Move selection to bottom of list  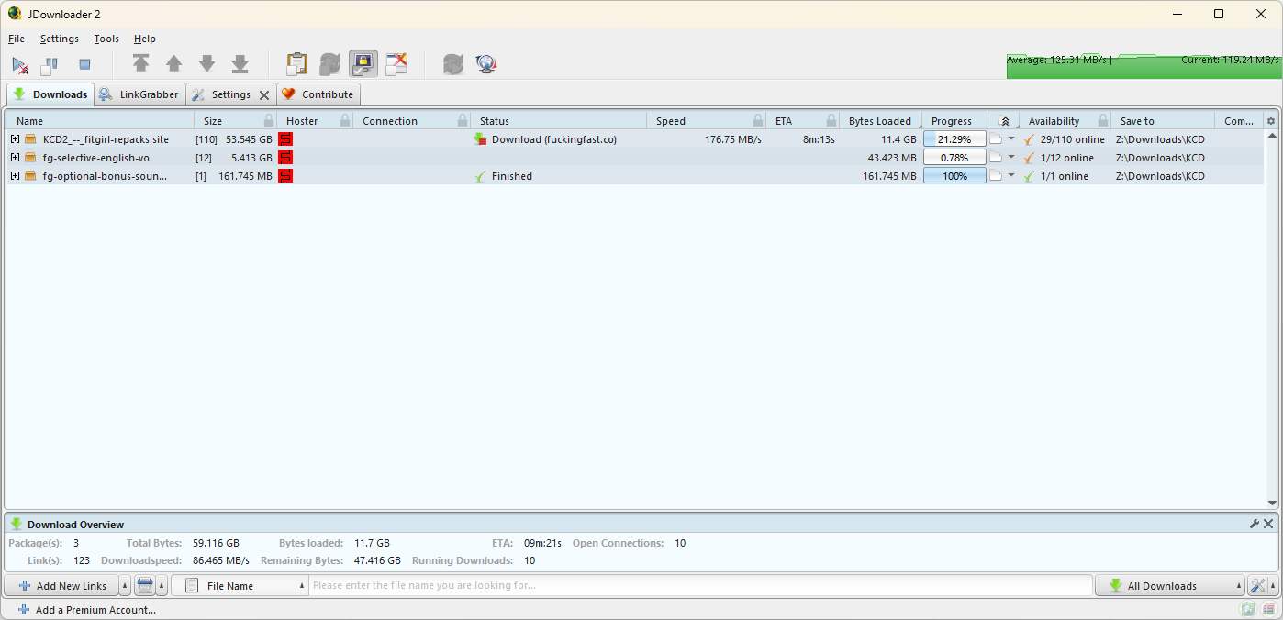tap(240, 63)
